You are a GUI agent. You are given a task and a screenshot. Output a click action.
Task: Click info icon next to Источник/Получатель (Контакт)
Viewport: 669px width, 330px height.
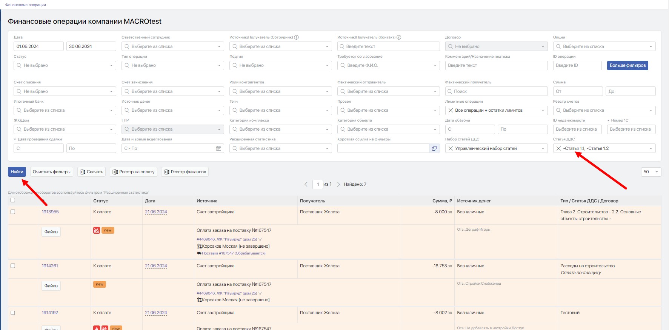coord(399,37)
